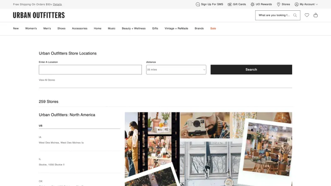Open the Accessories menu
Screen dimensions: 331x186
click(x=79, y=28)
